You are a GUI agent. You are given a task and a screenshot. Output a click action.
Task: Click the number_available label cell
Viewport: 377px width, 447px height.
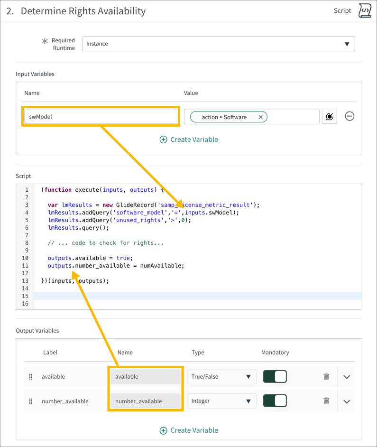pos(65,401)
